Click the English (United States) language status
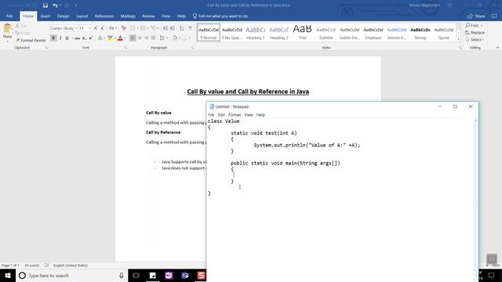502x282 pixels. 71,266
